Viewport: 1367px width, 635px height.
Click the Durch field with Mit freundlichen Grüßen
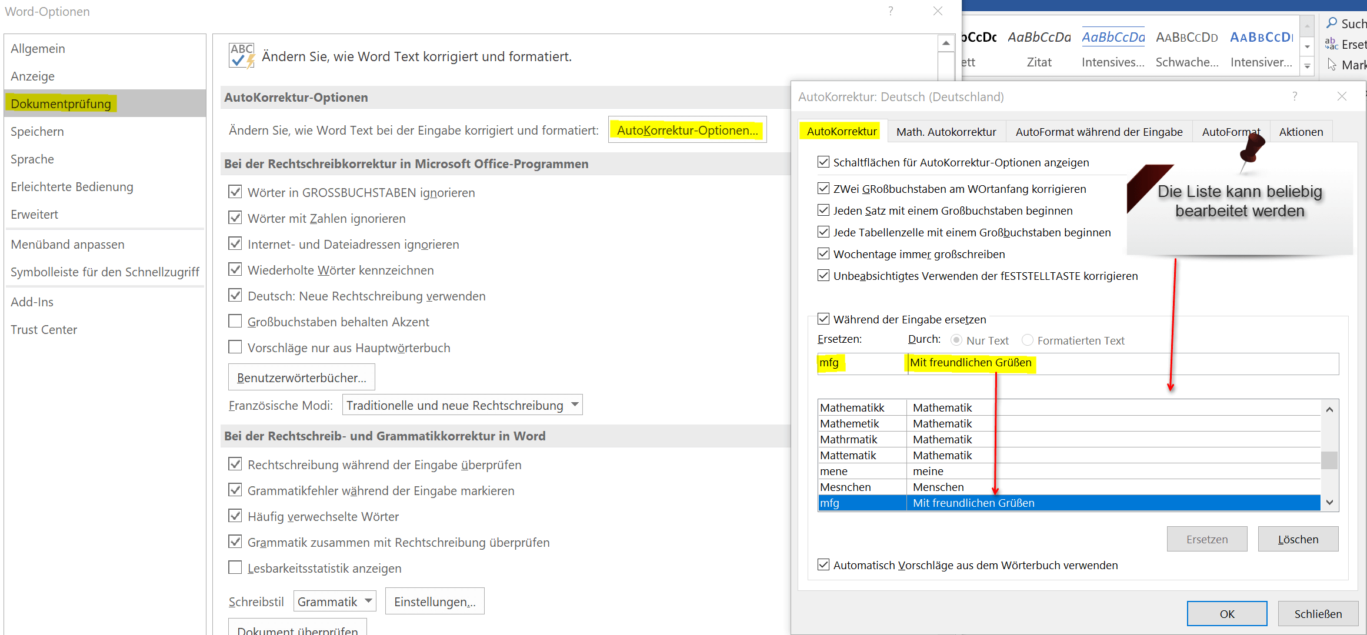click(1123, 363)
